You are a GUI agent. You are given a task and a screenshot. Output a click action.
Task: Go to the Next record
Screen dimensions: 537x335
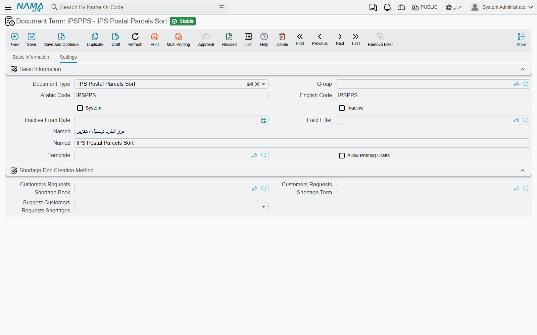pos(340,39)
